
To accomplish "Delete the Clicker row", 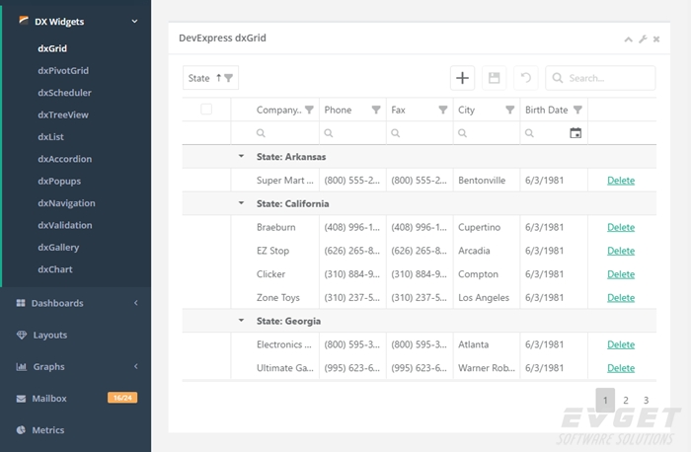I will pyautogui.click(x=621, y=274).
